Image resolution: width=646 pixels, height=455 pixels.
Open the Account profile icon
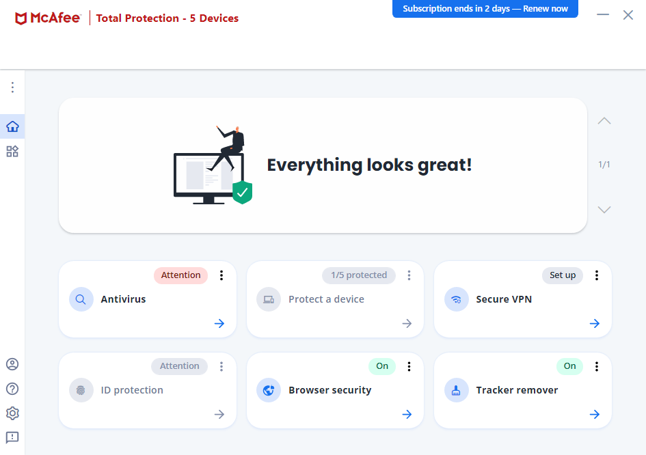tap(12, 364)
